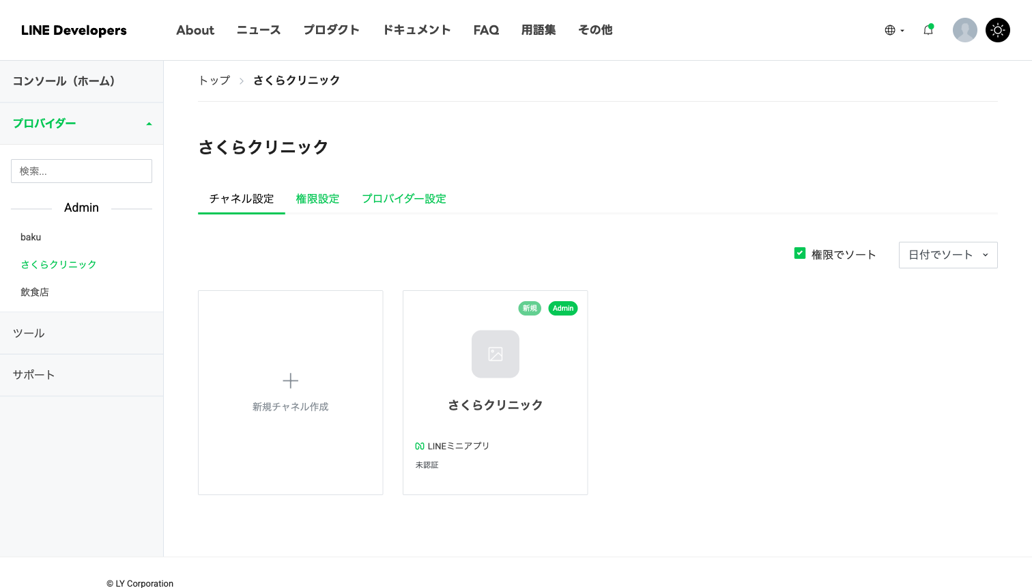
Task: Click the 新規 badge on channel card
Action: 530,308
